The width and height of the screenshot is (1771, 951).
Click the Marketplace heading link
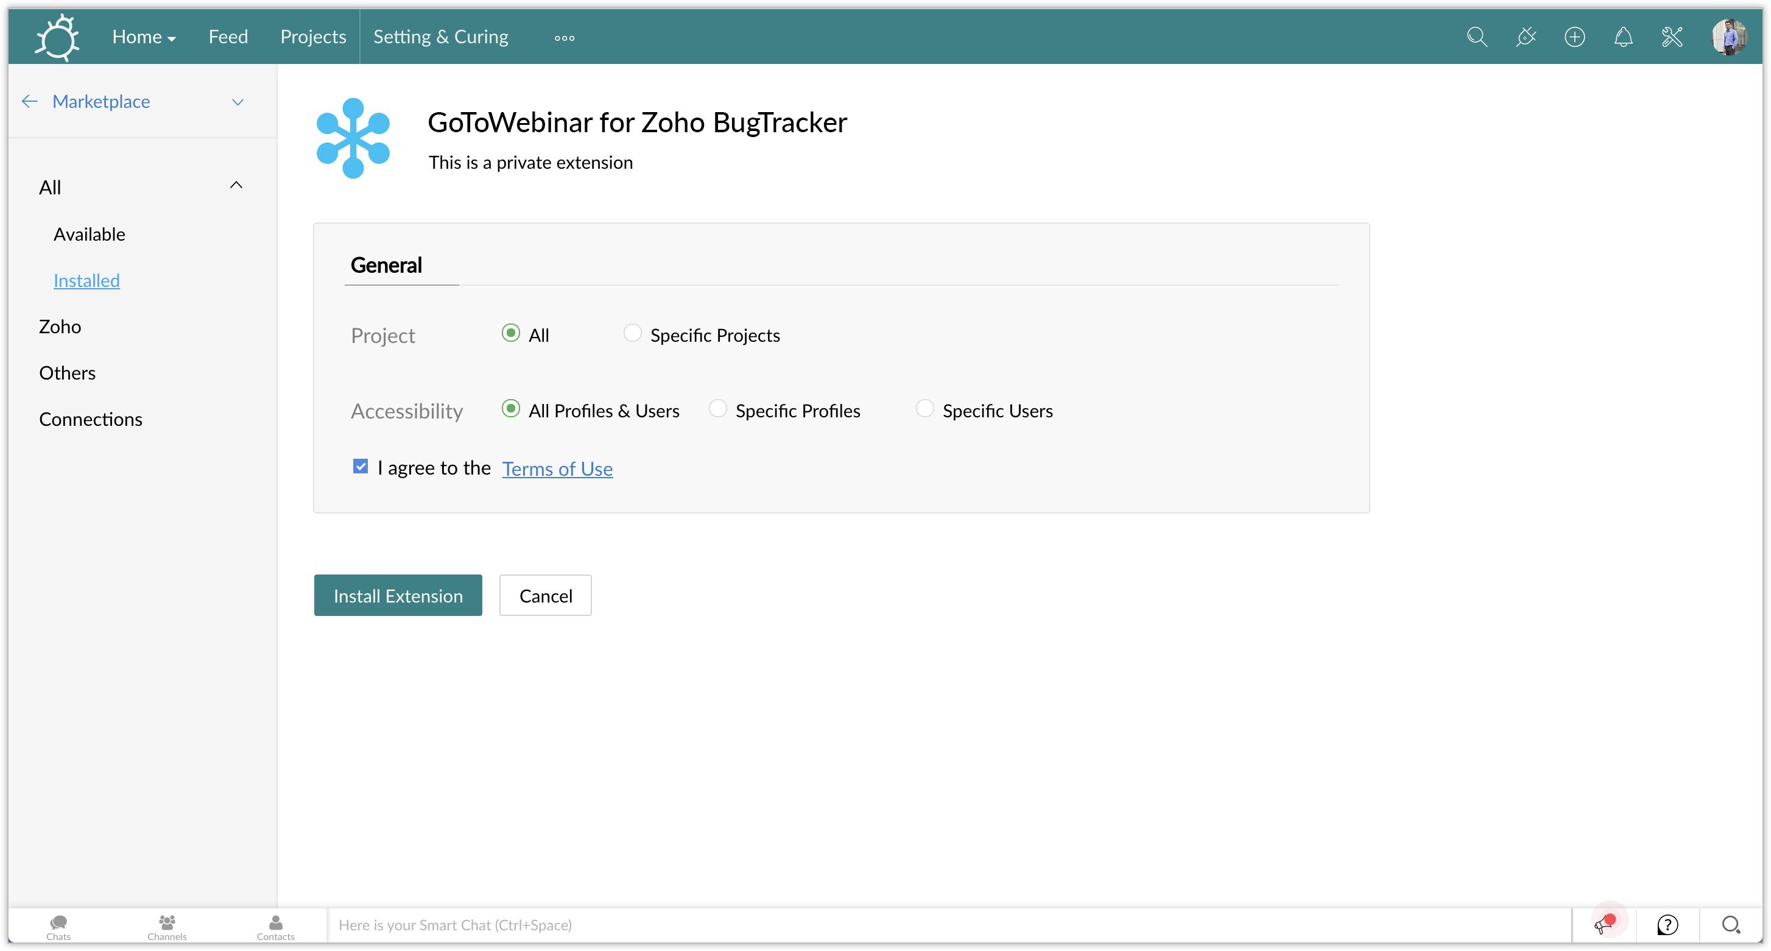coord(101,102)
